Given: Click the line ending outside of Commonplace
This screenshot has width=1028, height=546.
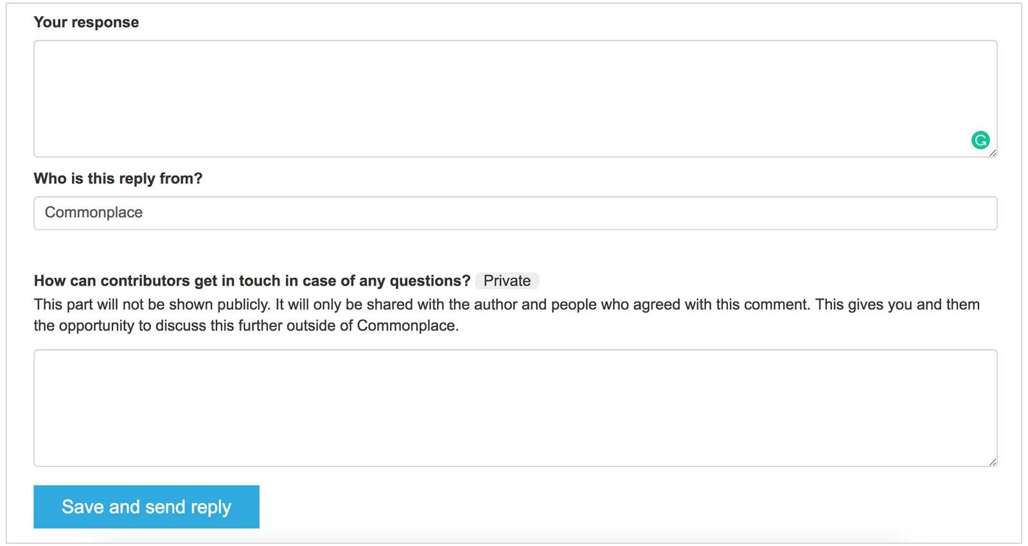Looking at the screenshot, I should pos(246,326).
